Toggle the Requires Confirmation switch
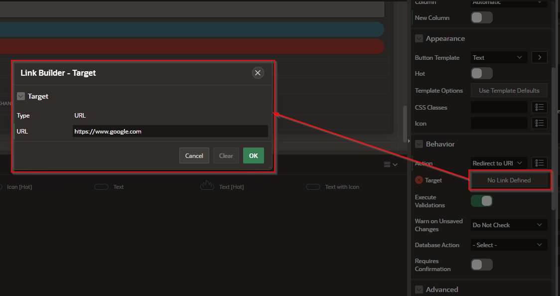560x296 pixels. coord(482,265)
